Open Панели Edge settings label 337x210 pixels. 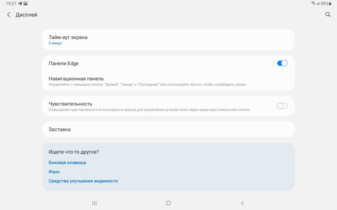pos(63,64)
